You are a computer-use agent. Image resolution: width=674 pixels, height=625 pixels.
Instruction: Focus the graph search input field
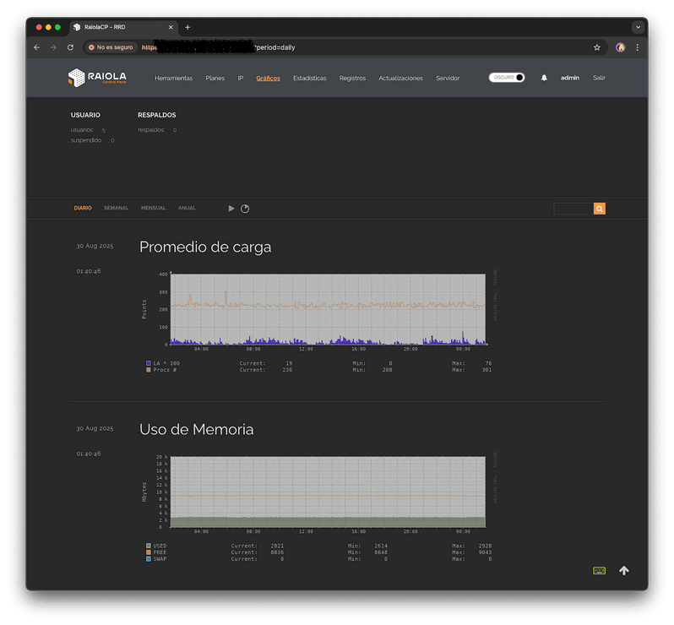(x=573, y=209)
